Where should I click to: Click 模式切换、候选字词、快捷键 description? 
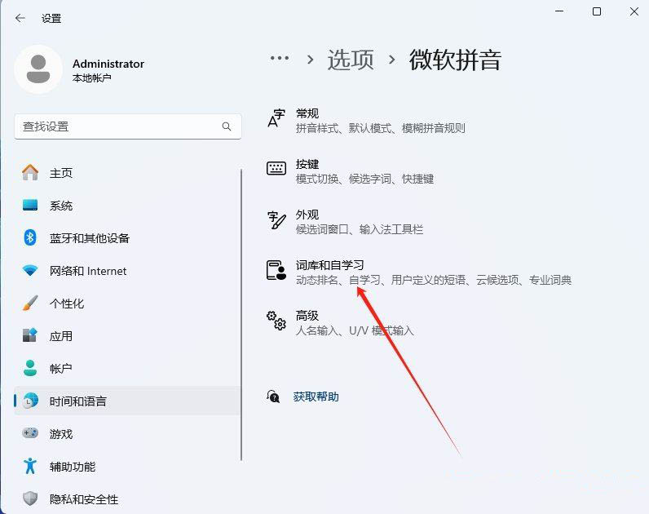(x=364, y=179)
